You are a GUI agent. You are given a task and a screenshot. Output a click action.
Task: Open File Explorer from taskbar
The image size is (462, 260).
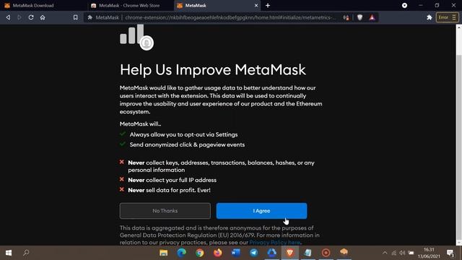tap(164, 253)
